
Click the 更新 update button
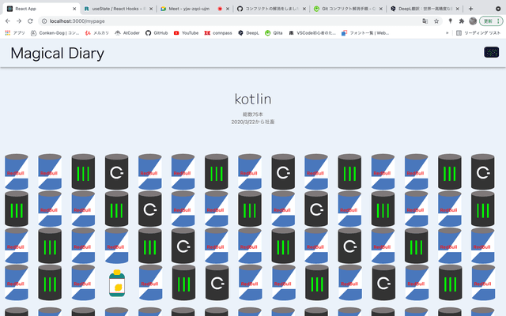(491, 21)
